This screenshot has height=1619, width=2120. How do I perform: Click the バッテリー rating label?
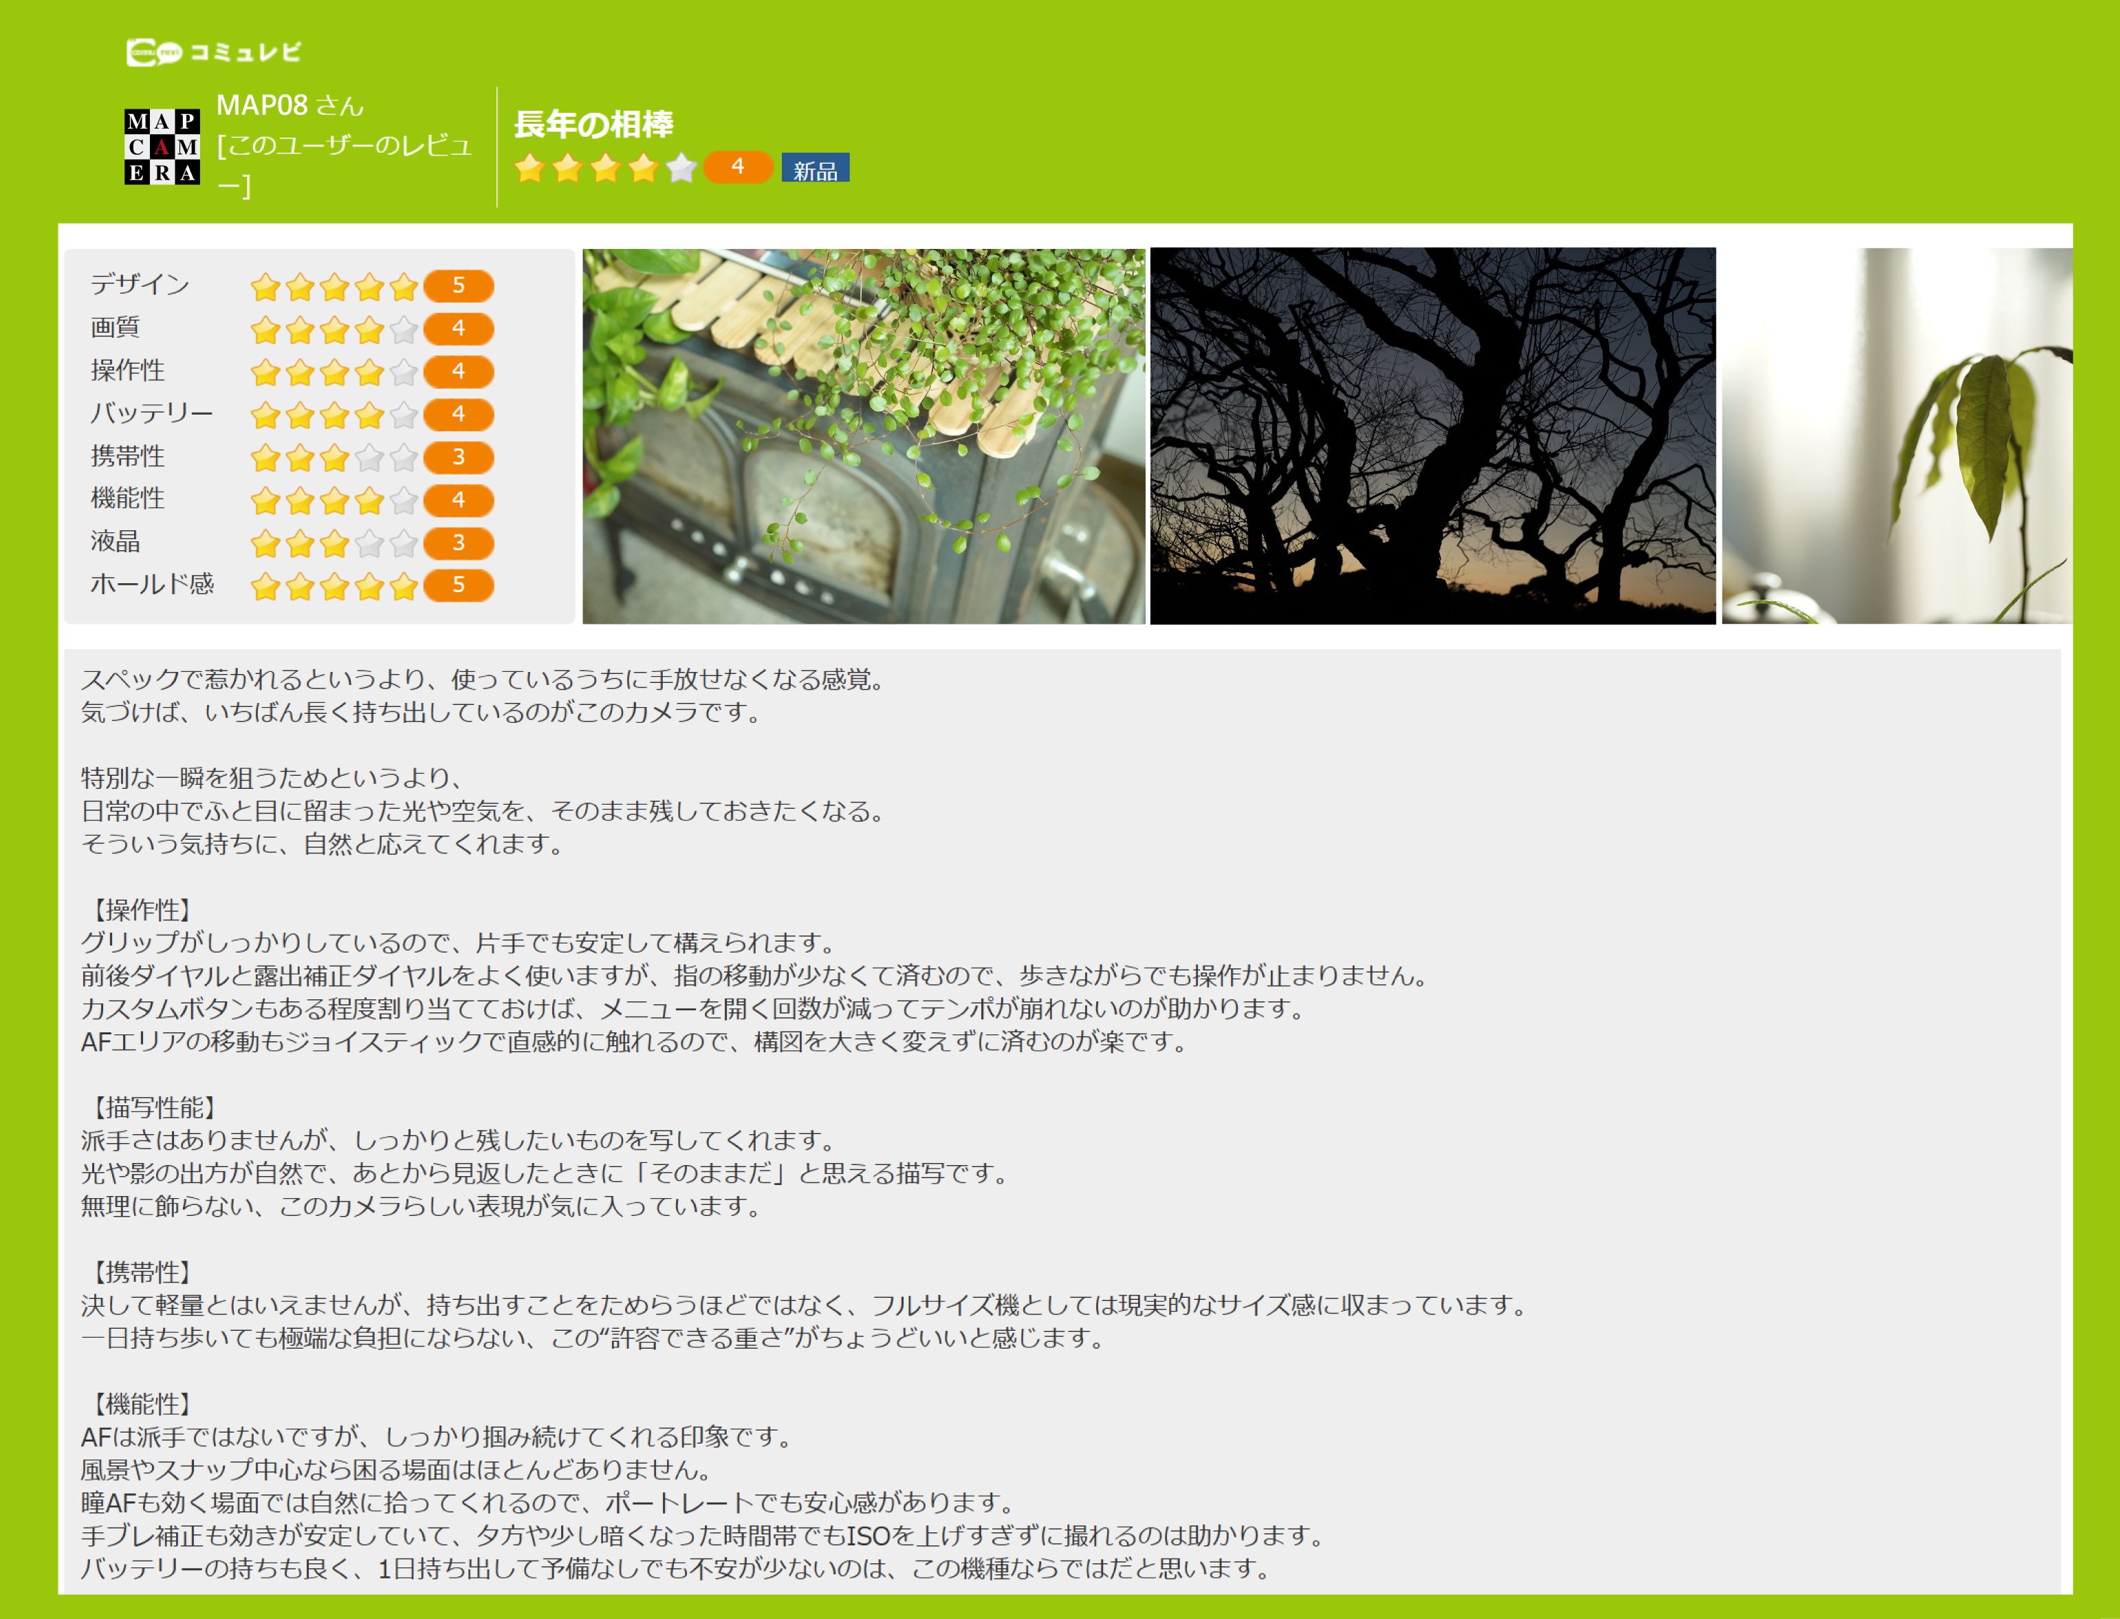(151, 413)
